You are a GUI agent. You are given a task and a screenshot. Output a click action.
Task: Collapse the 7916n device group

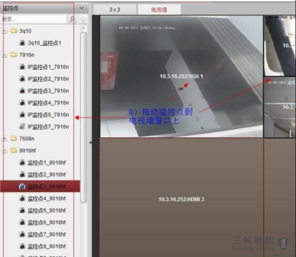4,55
